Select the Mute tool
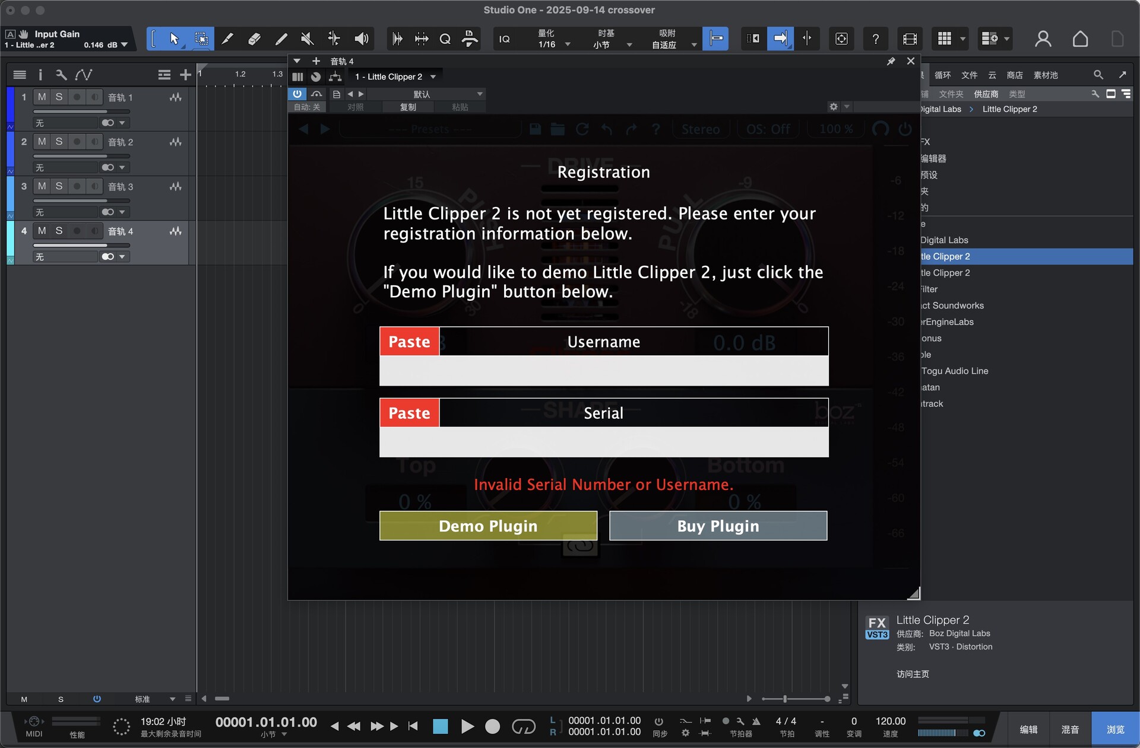This screenshot has height=748, width=1140. pyautogui.click(x=307, y=39)
